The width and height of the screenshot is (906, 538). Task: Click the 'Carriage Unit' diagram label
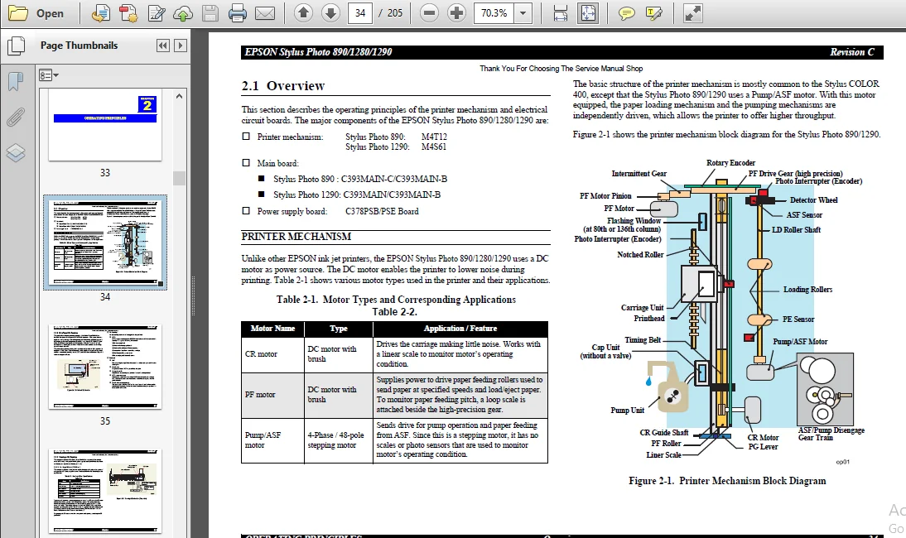(643, 308)
